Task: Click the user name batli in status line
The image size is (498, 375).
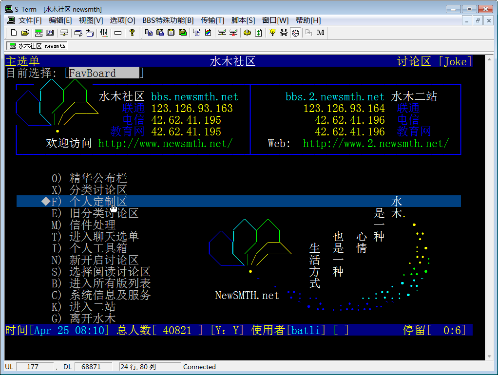Action: click(x=306, y=330)
